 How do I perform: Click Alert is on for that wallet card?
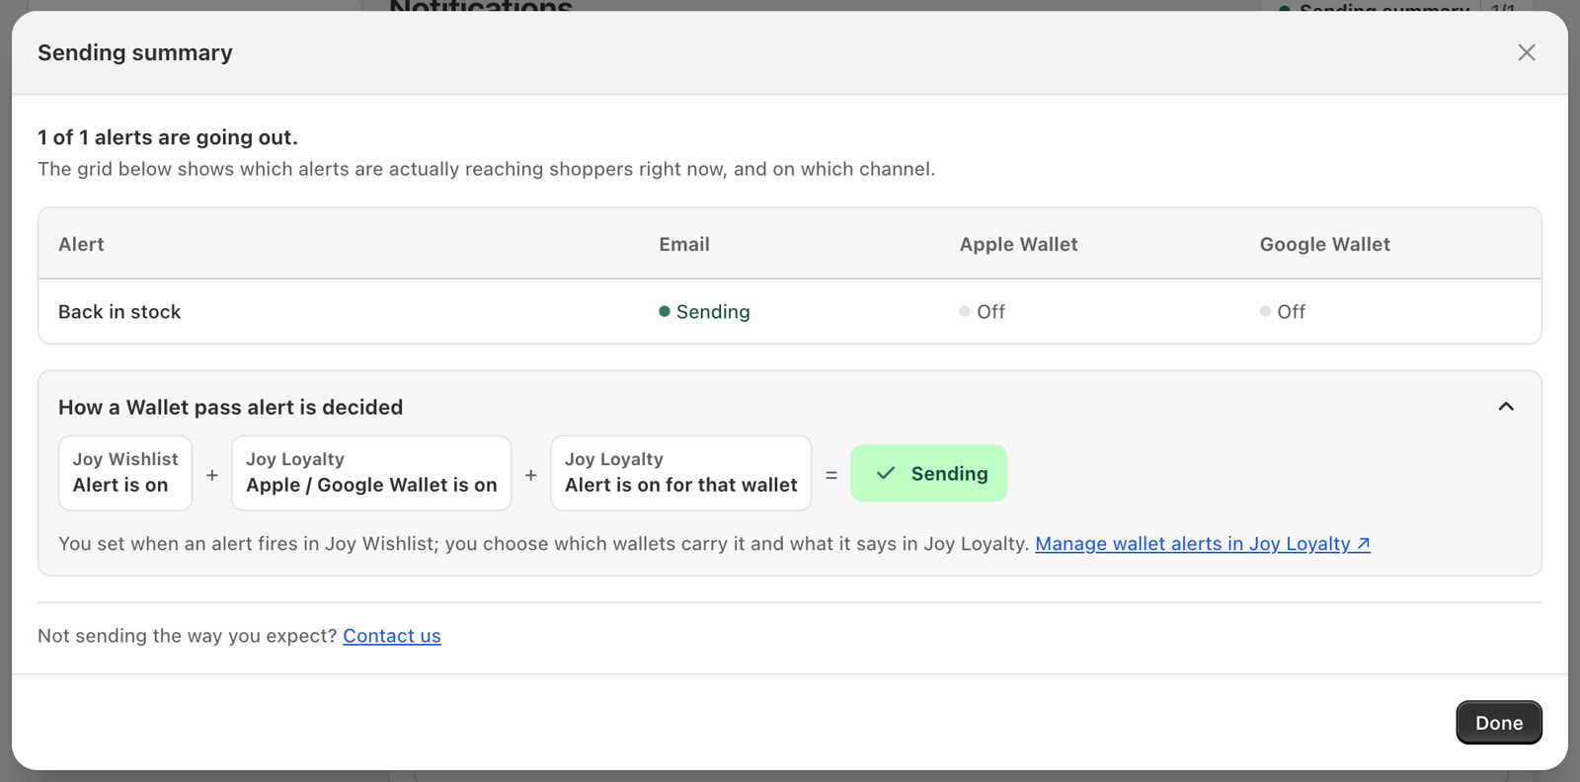tap(681, 473)
